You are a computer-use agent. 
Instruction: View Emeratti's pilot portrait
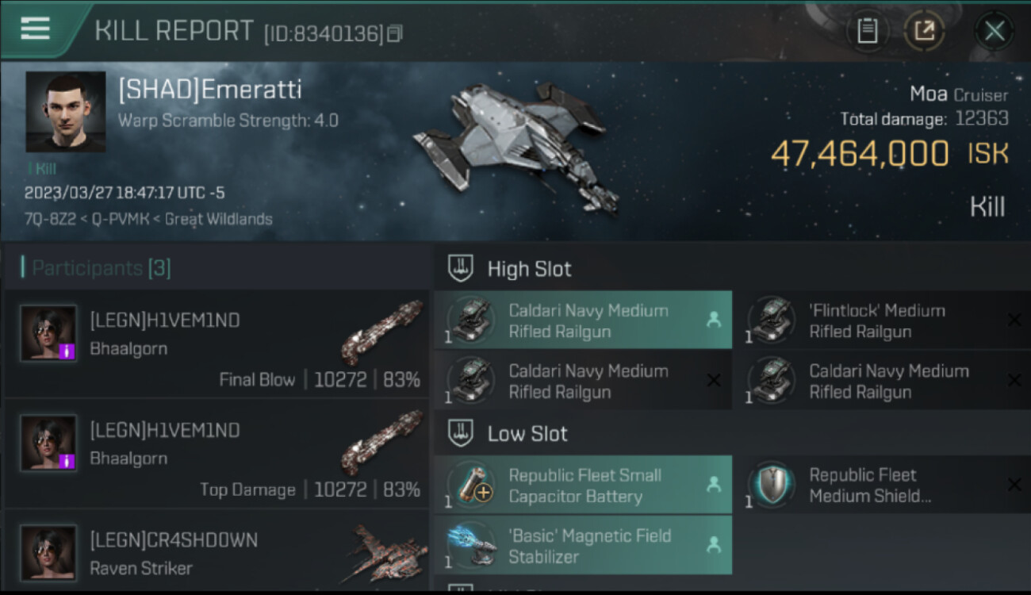(65, 112)
